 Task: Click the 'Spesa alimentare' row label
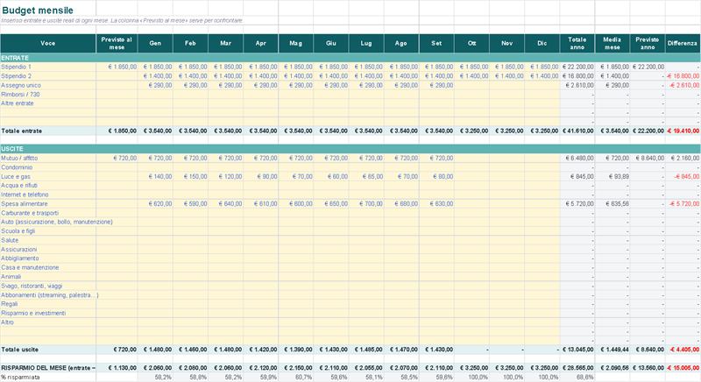tap(25, 204)
